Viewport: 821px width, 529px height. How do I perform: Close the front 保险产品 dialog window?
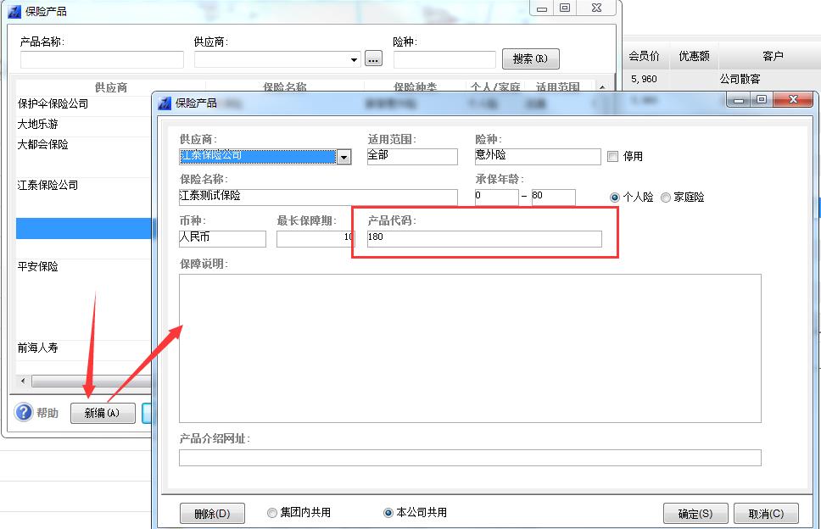(793, 100)
